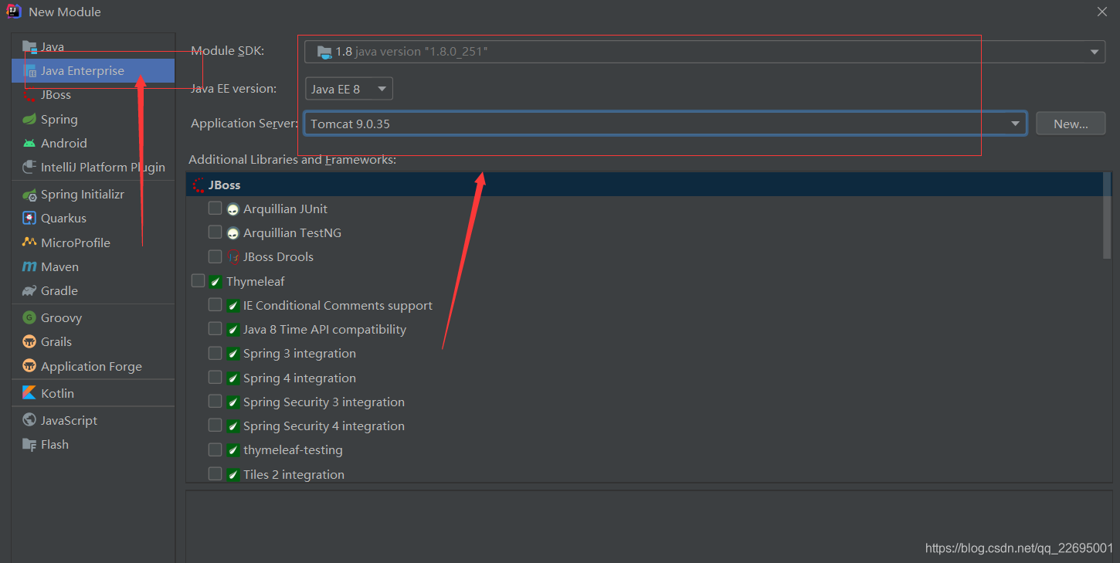1120x563 pixels.
Task: Click Tiles 2 integration label
Action: pos(294,475)
